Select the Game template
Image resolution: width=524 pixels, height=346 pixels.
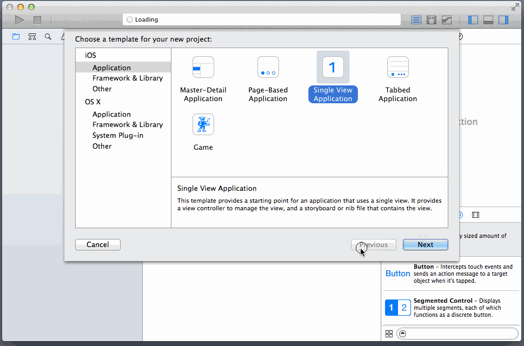[x=203, y=132]
